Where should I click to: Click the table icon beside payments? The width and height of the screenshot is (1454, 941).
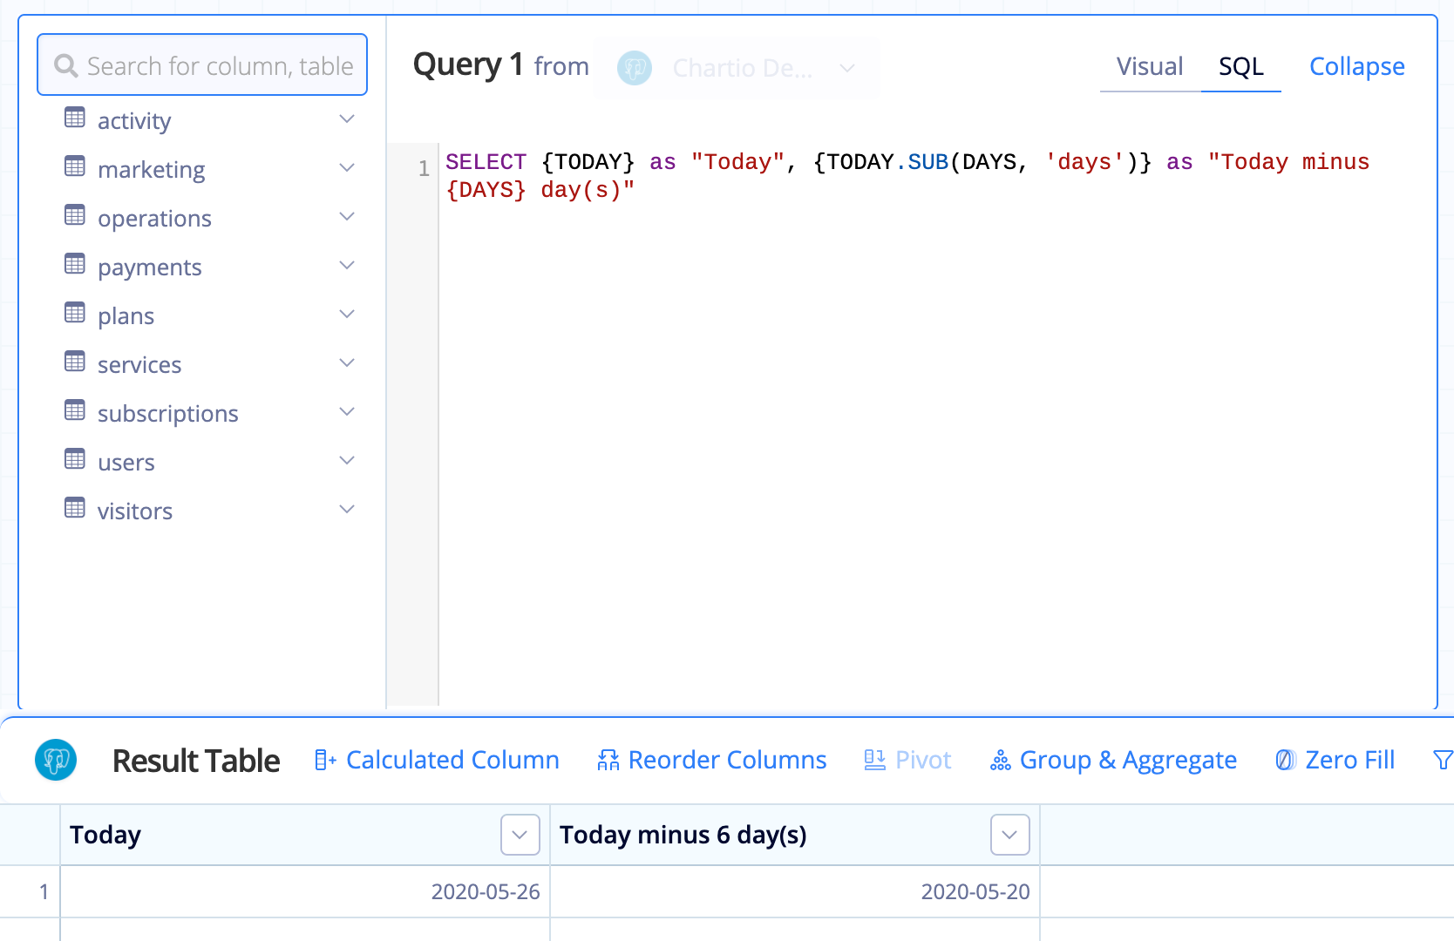click(74, 266)
